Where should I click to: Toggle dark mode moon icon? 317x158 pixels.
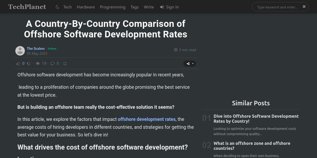pyautogui.click(x=57, y=7)
